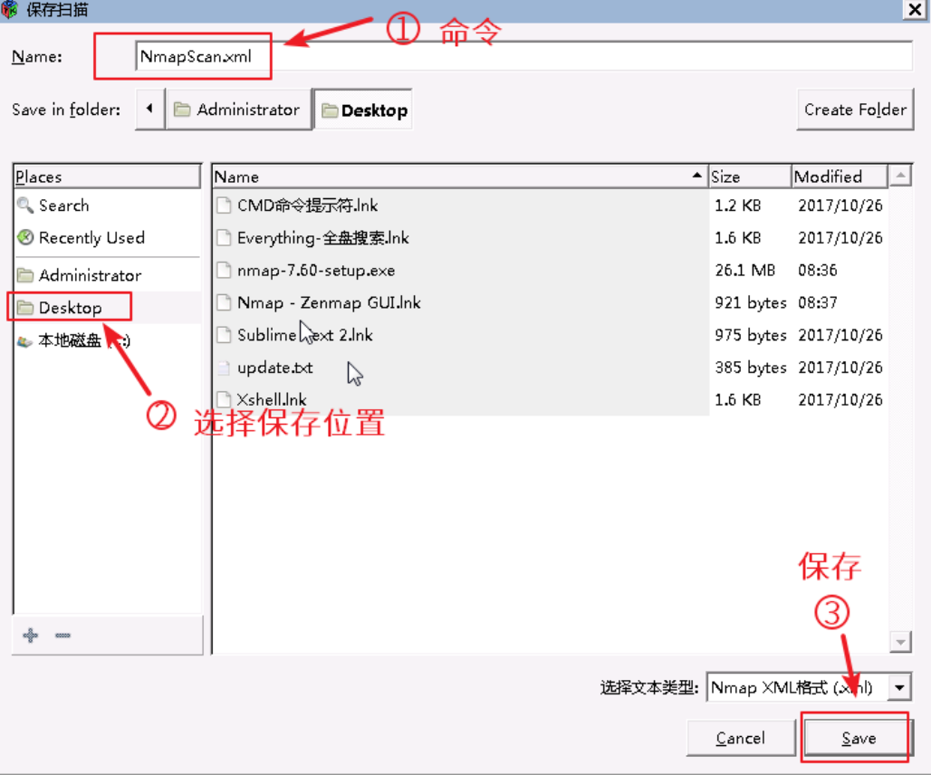Select the update.txt file
The height and width of the screenshot is (775, 931).
click(275, 368)
